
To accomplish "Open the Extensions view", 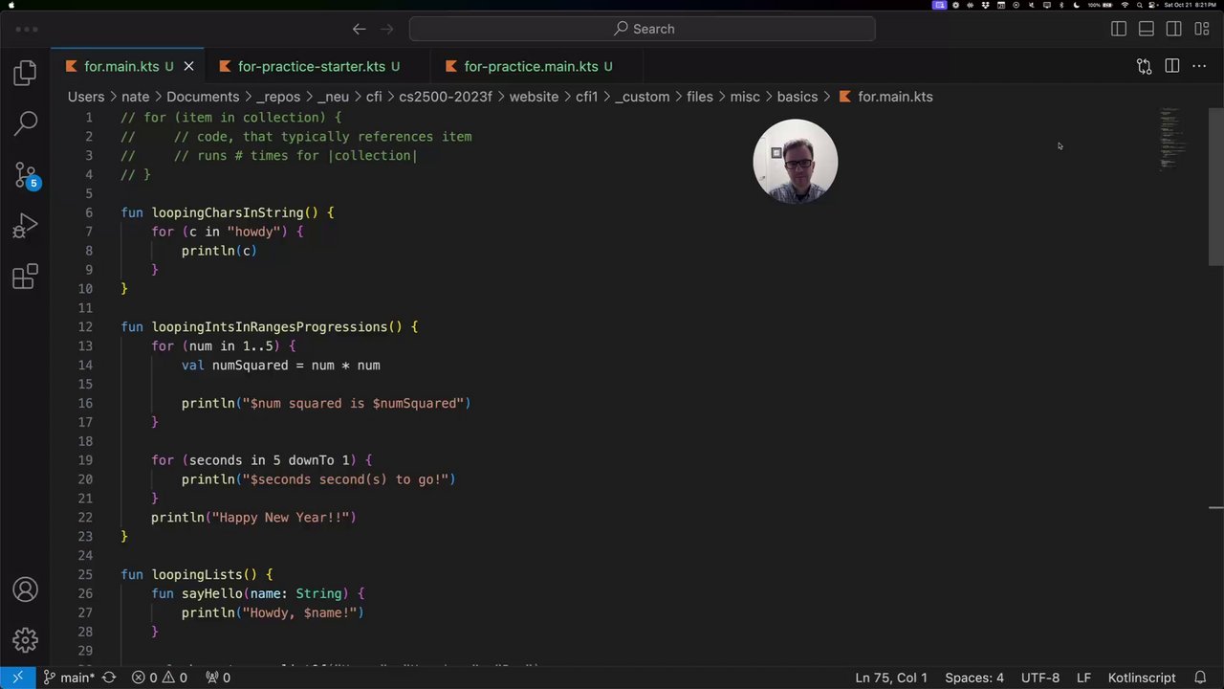I will (x=26, y=277).
